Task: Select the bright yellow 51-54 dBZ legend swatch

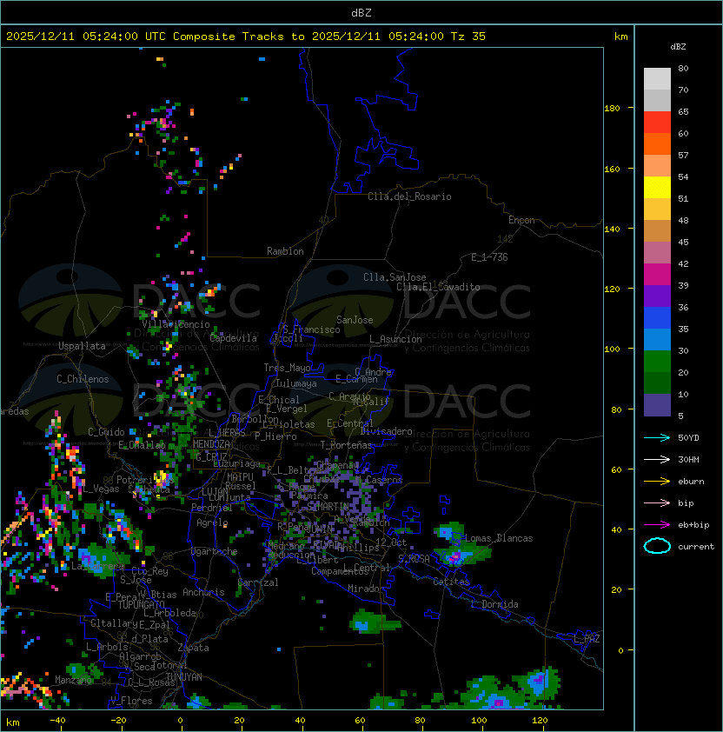Action: click(x=657, y=188)
